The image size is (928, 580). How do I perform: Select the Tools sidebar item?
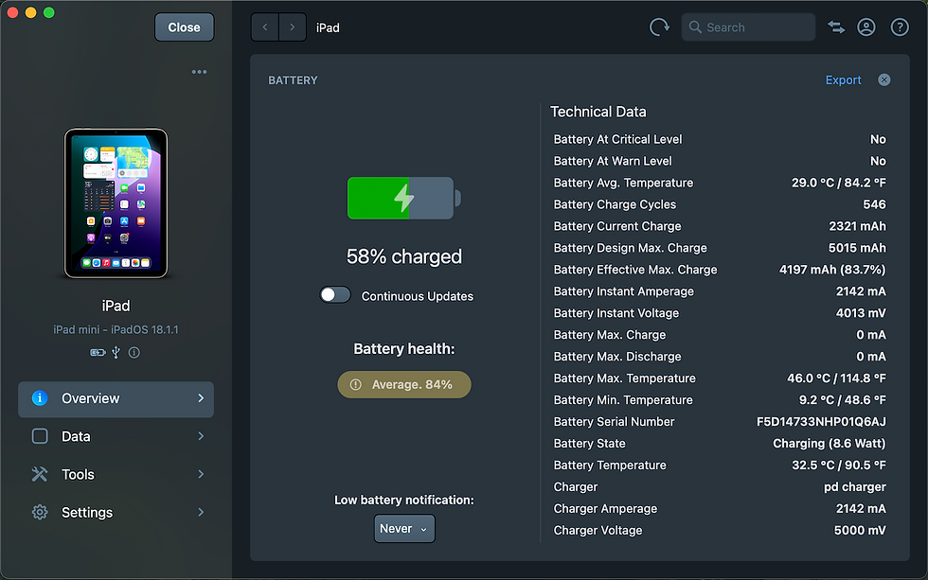point(116,474)
